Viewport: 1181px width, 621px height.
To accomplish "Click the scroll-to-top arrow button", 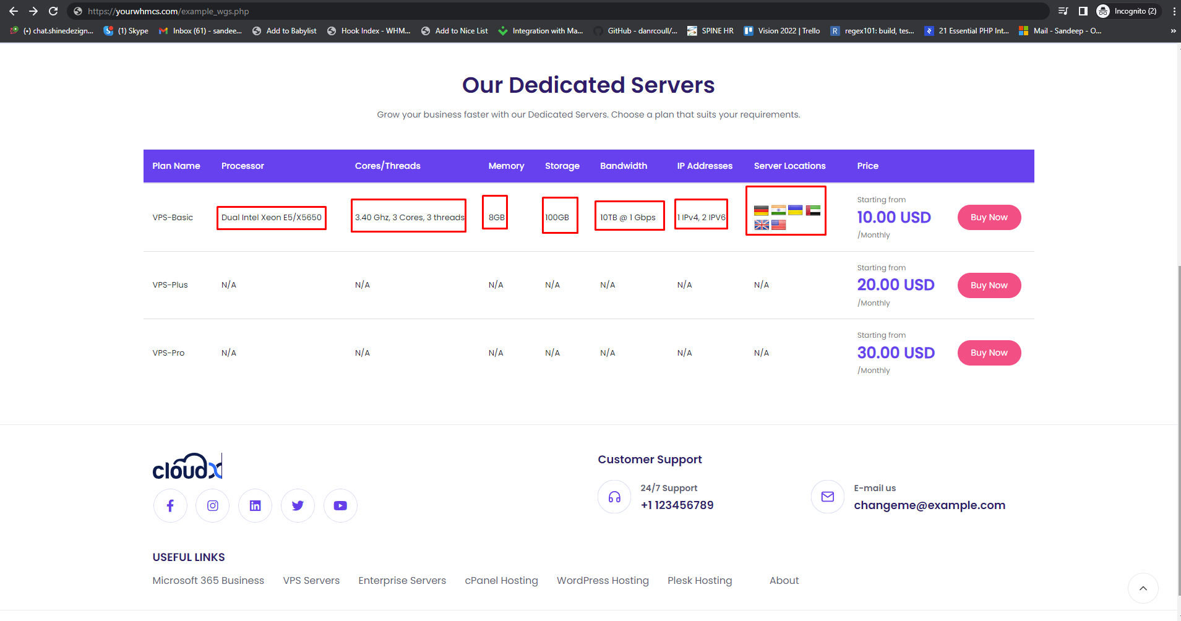I will coord(1143,588).
